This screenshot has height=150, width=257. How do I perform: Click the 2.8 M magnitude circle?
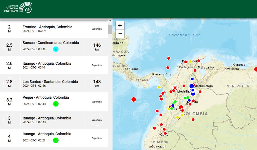(x=9, y=83)
